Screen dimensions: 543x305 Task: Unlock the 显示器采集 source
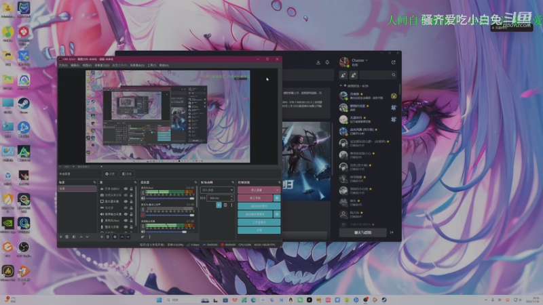131,201
